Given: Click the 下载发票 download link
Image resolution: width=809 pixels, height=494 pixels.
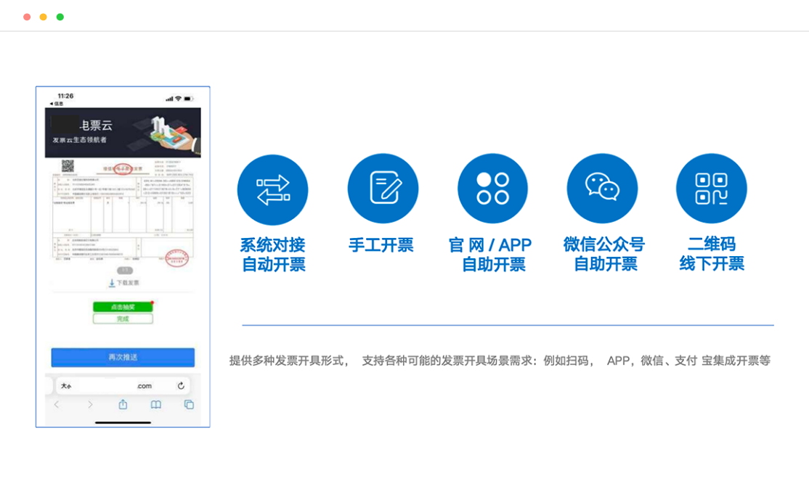Looking at the screenshot, I should tap(124, 283).
